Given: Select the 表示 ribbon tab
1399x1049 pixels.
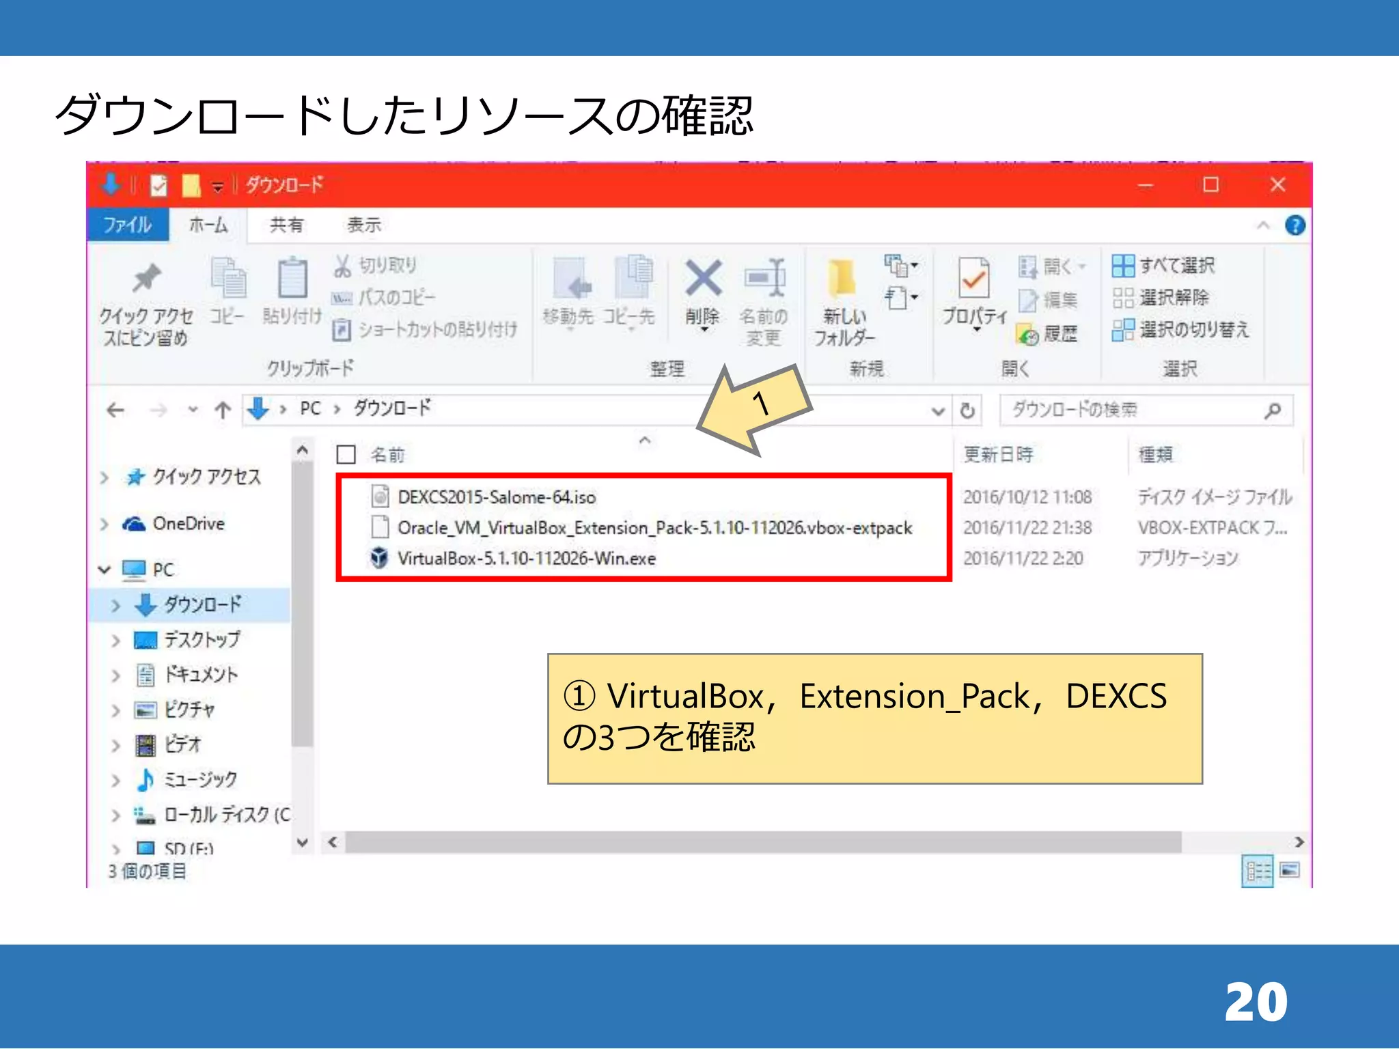Looking at the screenshot, I should [363, 225].
